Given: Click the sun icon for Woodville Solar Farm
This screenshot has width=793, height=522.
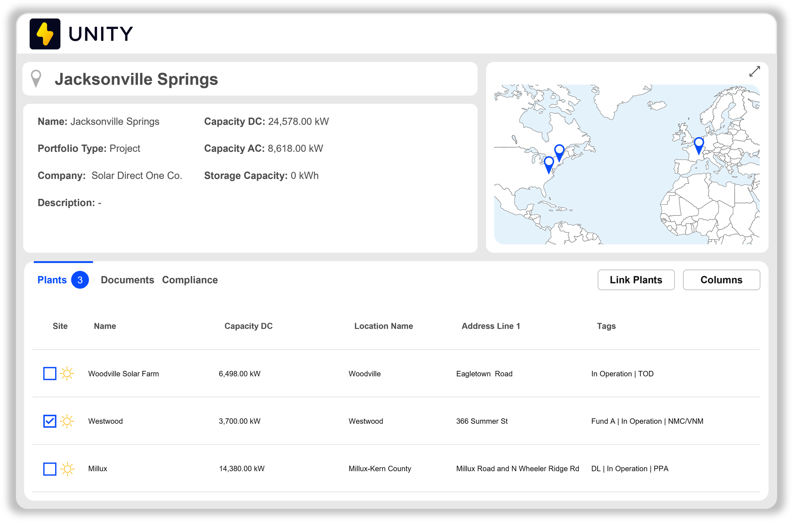Looking at the screenshot, I should [67, 374].
